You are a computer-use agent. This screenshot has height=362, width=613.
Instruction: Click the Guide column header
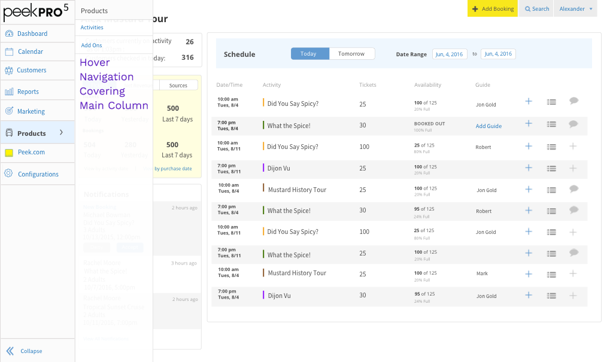(482, 85)
